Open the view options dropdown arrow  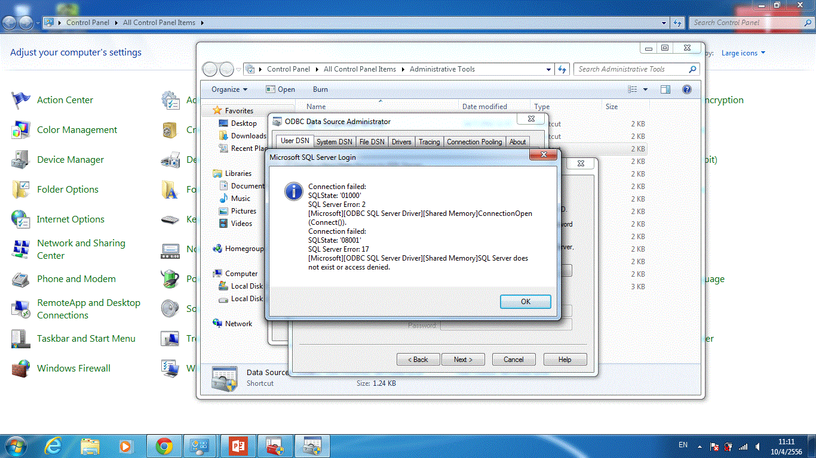645,89
